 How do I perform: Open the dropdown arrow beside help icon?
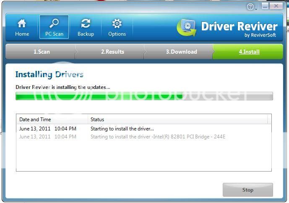point(256,9)
